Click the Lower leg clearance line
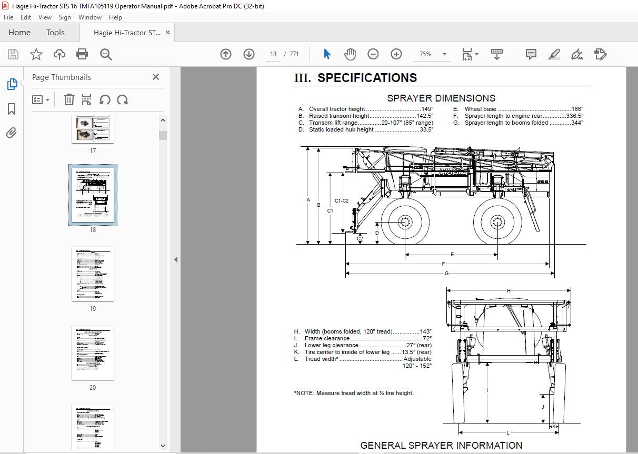The image size is (638, 454). point(363,345)
